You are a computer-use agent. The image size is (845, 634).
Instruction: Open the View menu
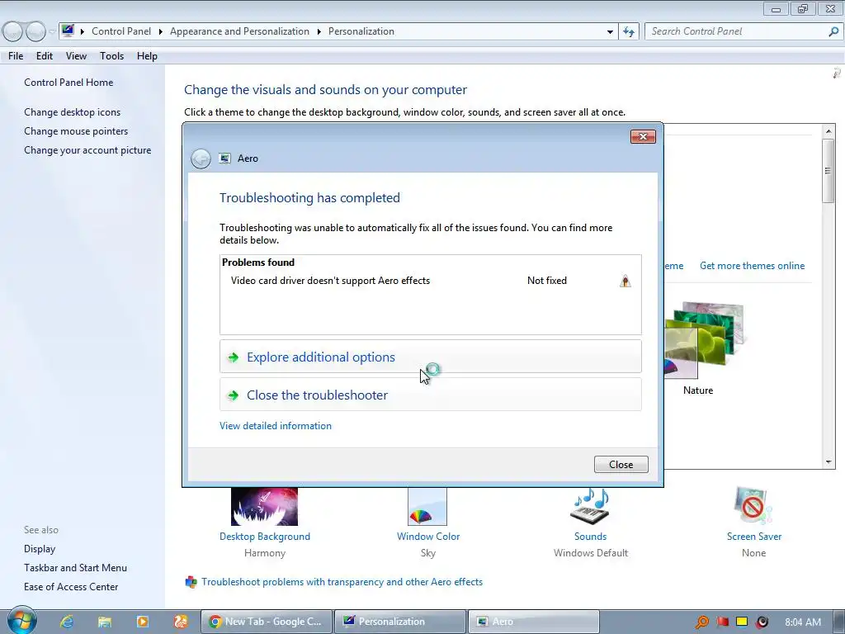[76, 56]
